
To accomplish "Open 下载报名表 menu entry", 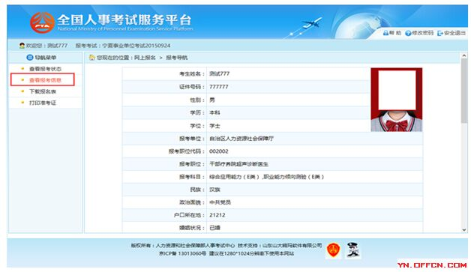I will click(42, 91).
